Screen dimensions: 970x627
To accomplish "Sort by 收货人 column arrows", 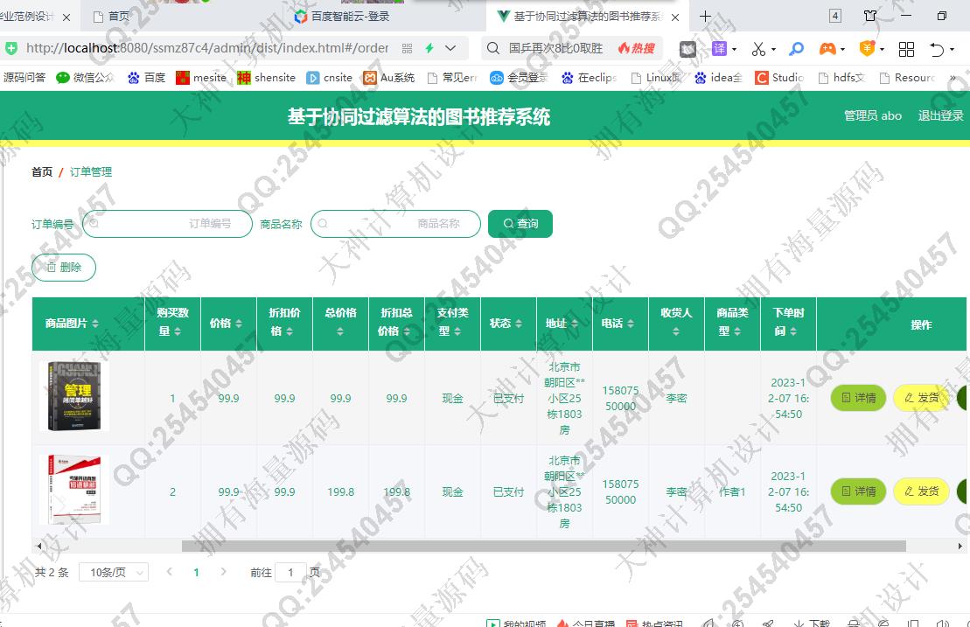I will [x=676, y=331].
